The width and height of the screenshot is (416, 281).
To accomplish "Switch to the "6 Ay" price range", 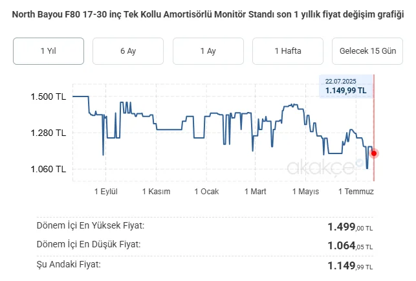I will click(x=128, y=51).
